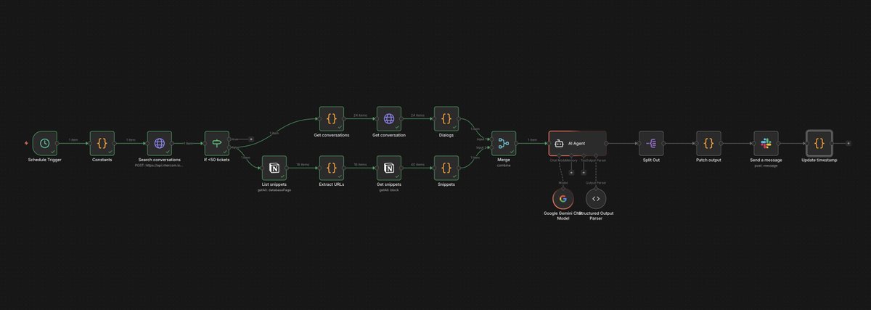Add Memory sub-node plus under AI Agent
Viewport: 871px width, 310px height.
[571, 174]
